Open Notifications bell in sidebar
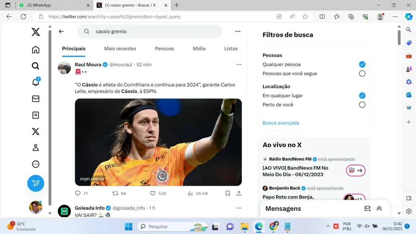Screen dimensions: 416x234 (x=36, y=82)
